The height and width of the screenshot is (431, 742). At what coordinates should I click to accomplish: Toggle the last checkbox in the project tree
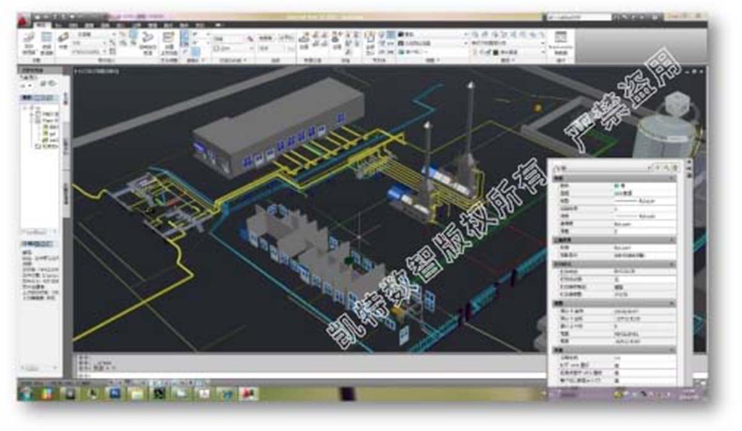(38, 146)
